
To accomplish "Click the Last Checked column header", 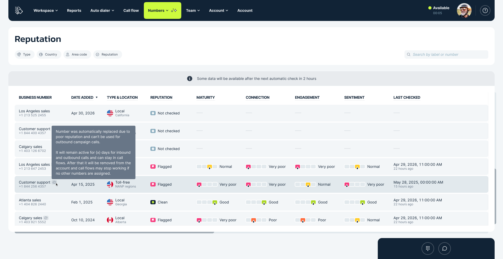I will (407, 97).
